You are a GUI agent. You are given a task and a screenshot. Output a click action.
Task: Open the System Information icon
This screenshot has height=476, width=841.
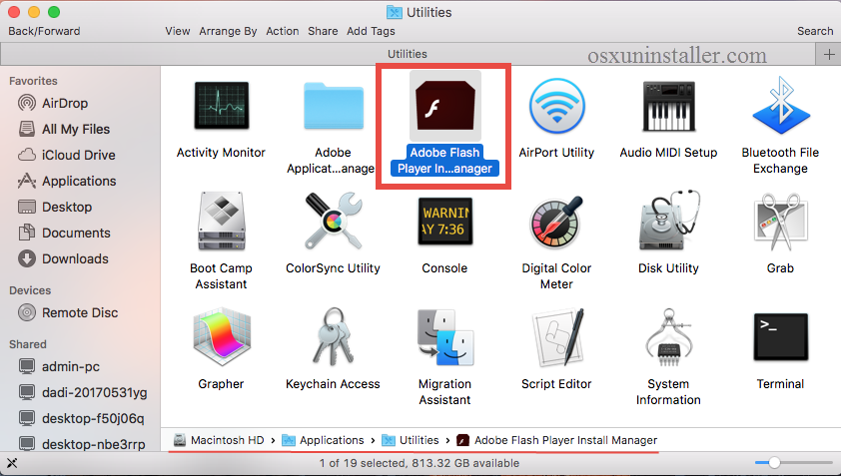point(669,337)
